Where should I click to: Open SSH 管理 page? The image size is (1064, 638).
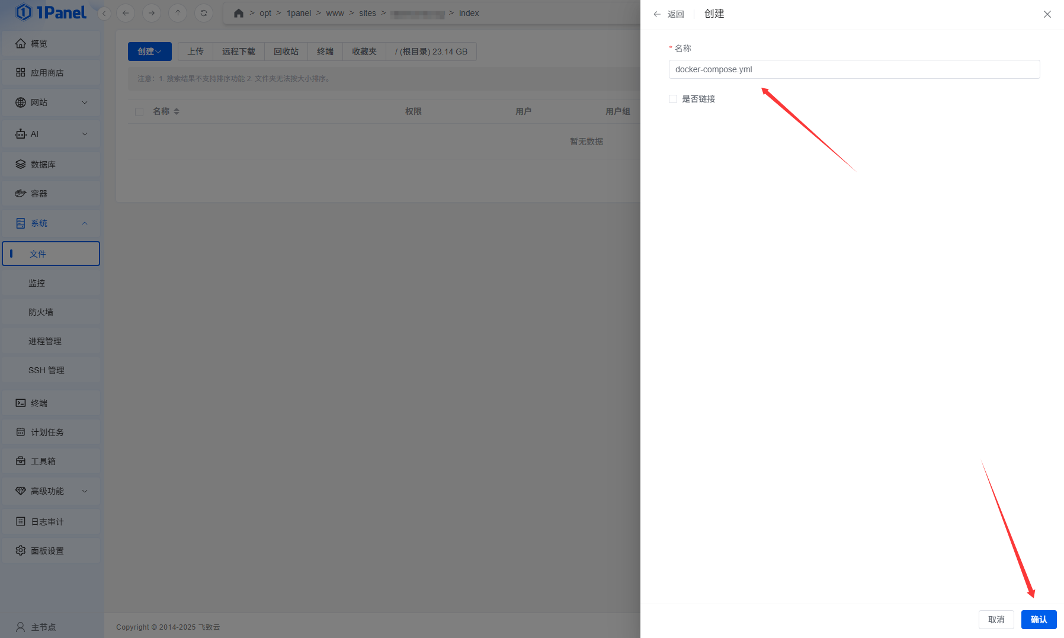(51, 370)
